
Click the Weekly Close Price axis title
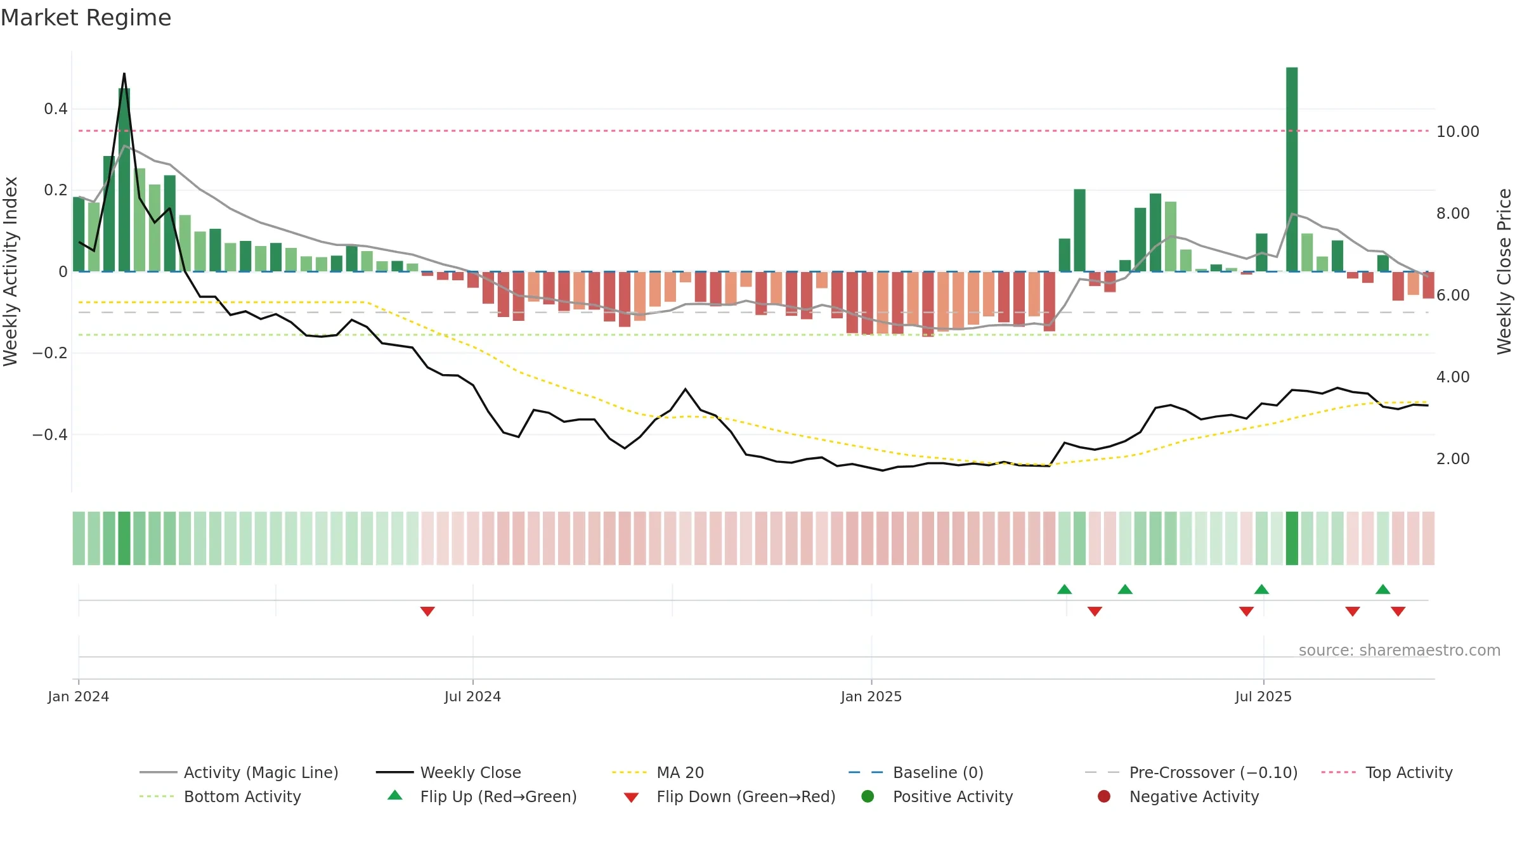coord(1504,271)
